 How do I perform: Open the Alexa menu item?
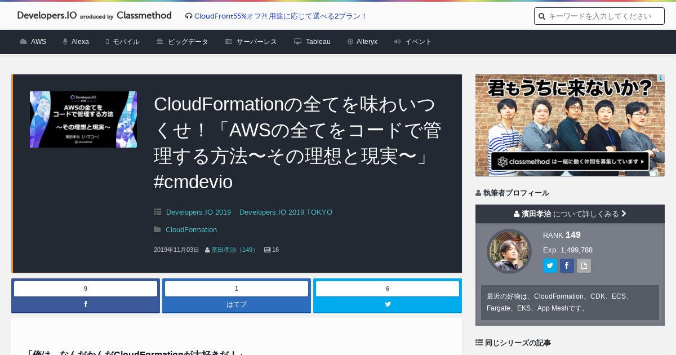75,42
